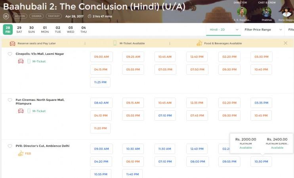Choose PVR 04:20 PM showtime
Screen dimensions: 294x178
coord(101,161)
